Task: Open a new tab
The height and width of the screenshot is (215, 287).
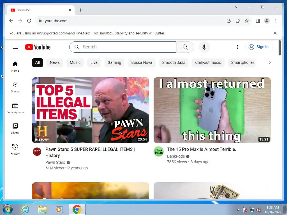Action: 80,10
